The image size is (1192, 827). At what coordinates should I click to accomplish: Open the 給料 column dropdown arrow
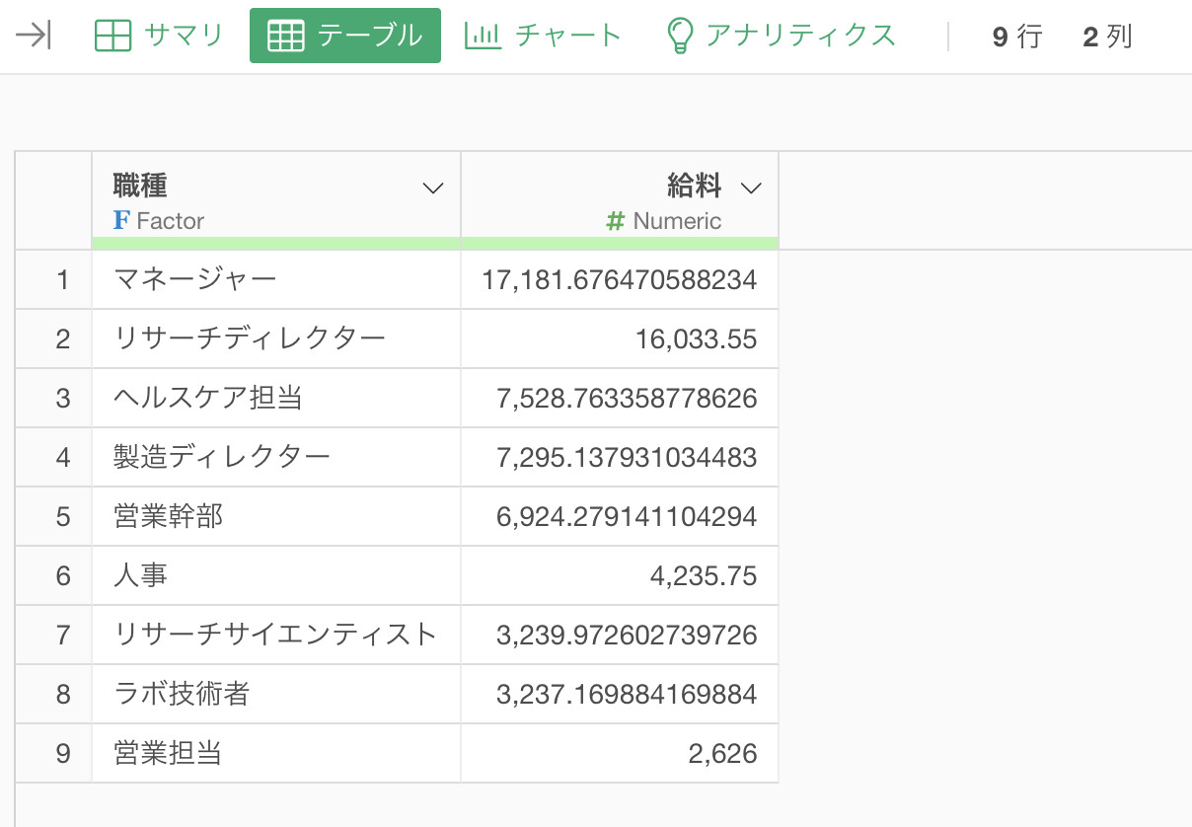751,188
